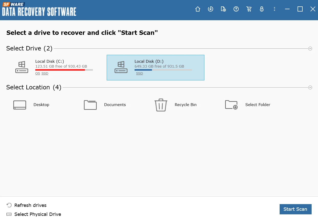This screenshot has width=318, height=221.
Task: Click the add file type icon
Action: [x=223, y=9]
